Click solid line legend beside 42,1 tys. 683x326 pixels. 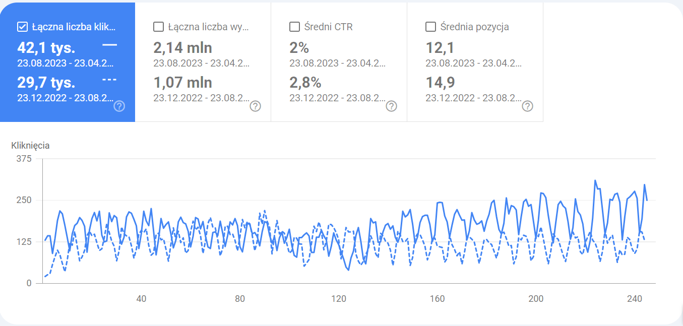pyautogui.click(x=109, y=45)
